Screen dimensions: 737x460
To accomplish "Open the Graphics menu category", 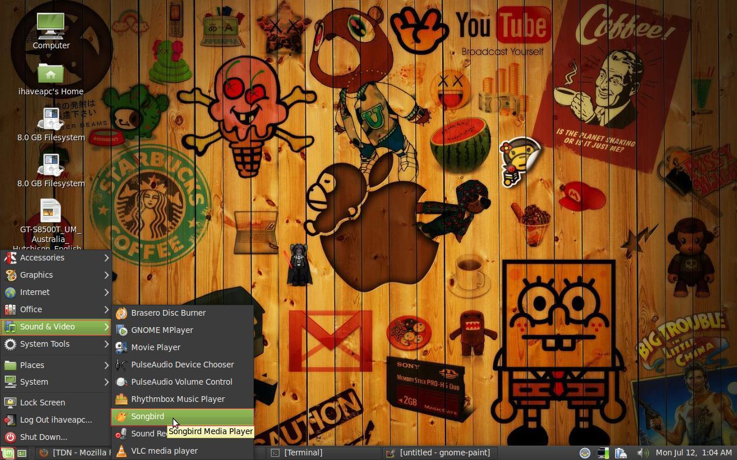I will tap(56, 275).
